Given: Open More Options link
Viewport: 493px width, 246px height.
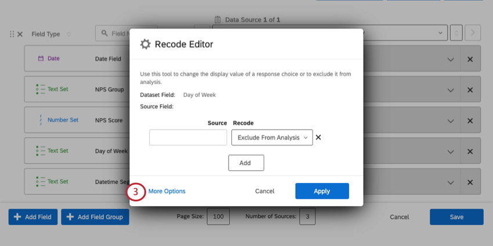Looking at the screenshot, I should tap(167, 191).
